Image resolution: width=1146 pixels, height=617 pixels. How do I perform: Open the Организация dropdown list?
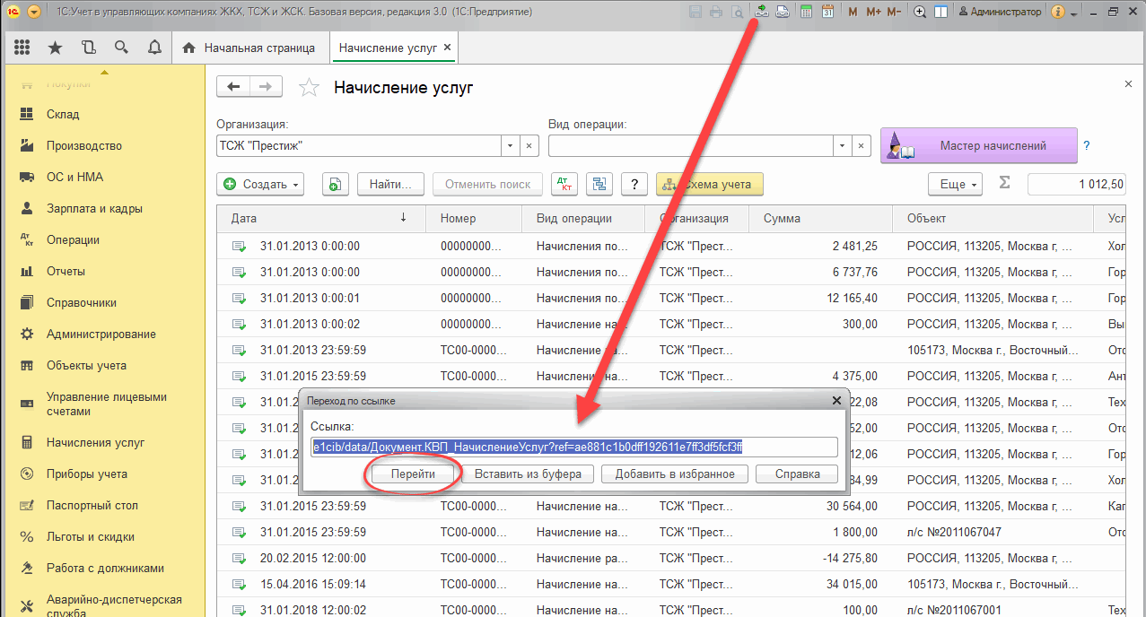coord(510,145)
